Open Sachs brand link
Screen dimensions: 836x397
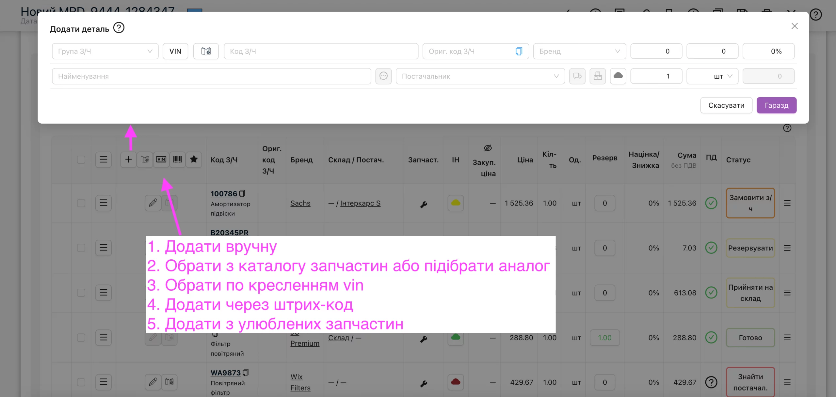coord(300,203)
